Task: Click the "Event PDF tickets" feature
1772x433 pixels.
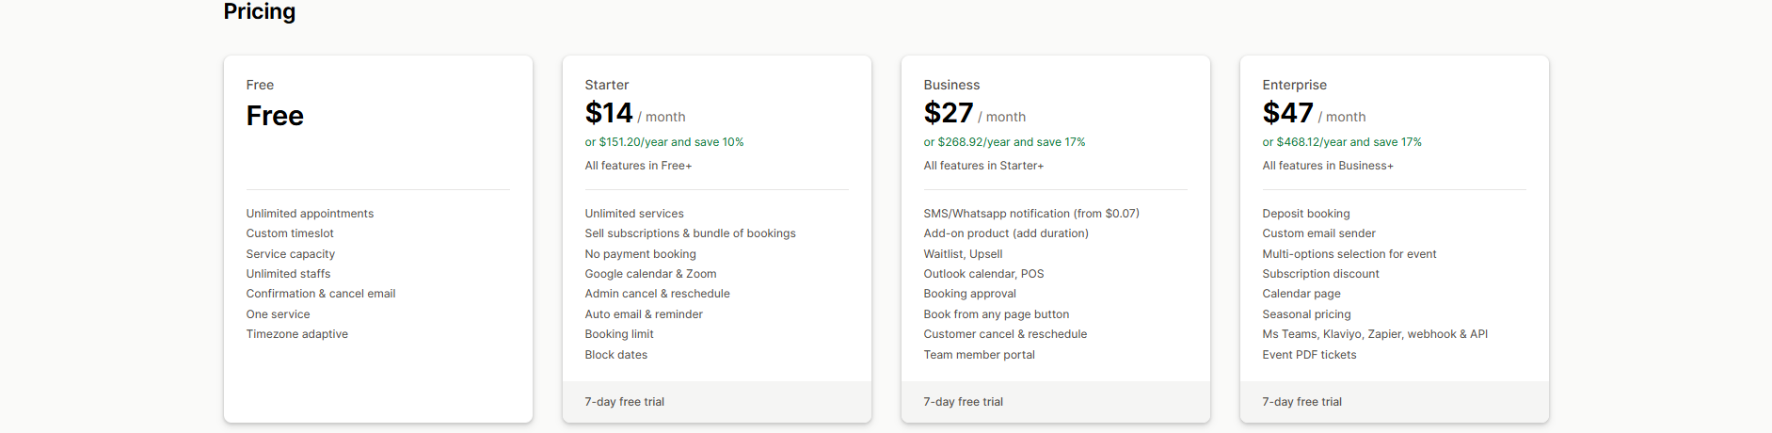Action: 1309,355
